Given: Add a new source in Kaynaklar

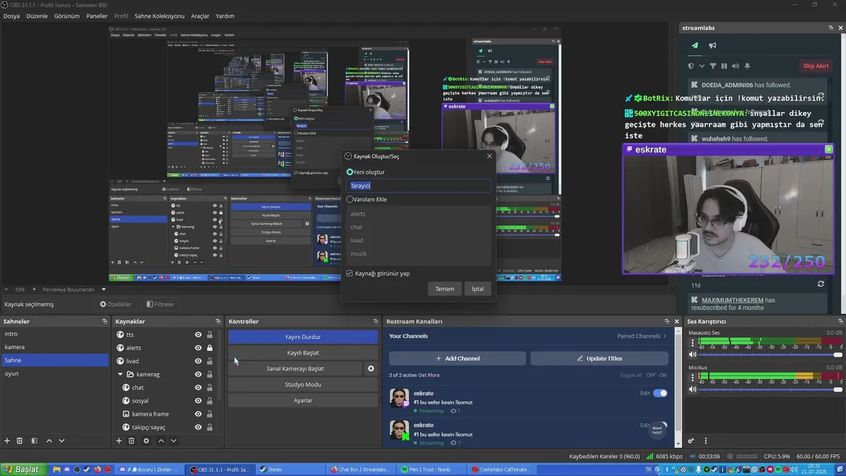Looking at the screenshot, I should pos(119,441).
